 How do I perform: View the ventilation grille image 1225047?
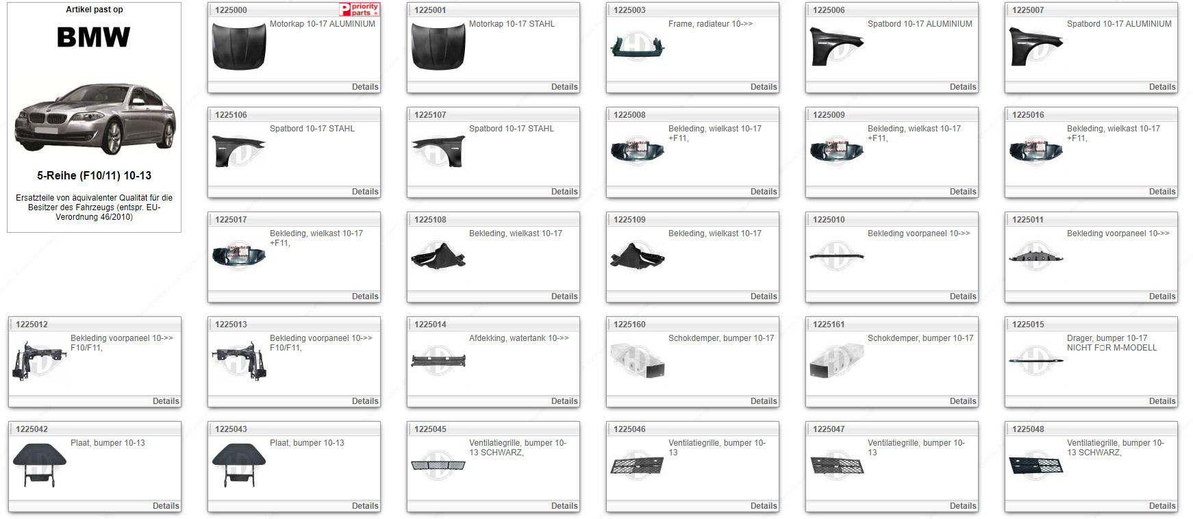[837, 466]
